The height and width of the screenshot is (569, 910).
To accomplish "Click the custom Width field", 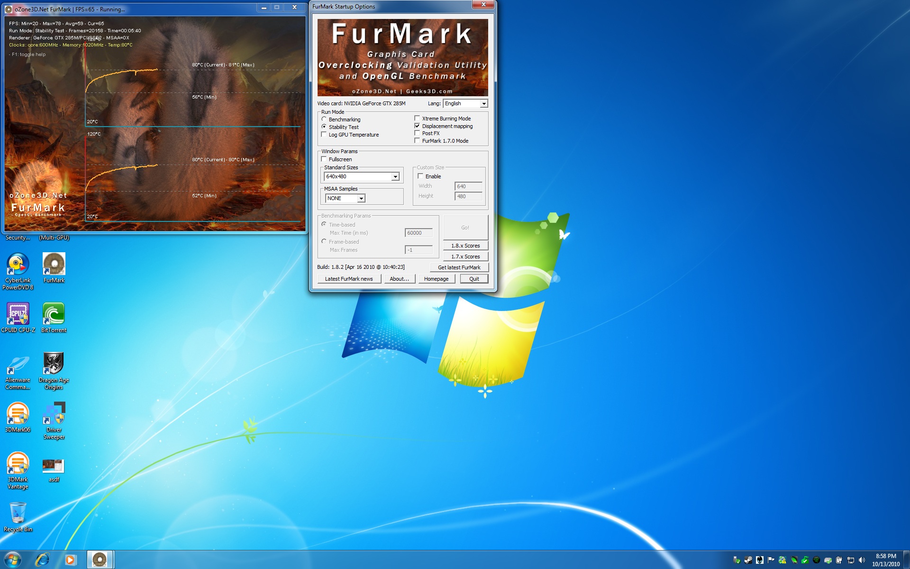I will pyautogui.click(x=468, y=186).
